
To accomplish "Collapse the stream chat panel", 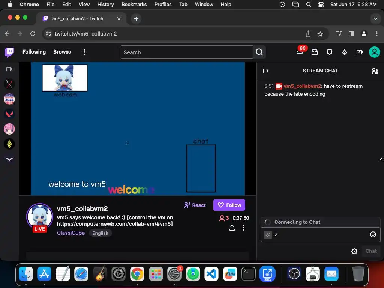I will [x=266, y=71].
